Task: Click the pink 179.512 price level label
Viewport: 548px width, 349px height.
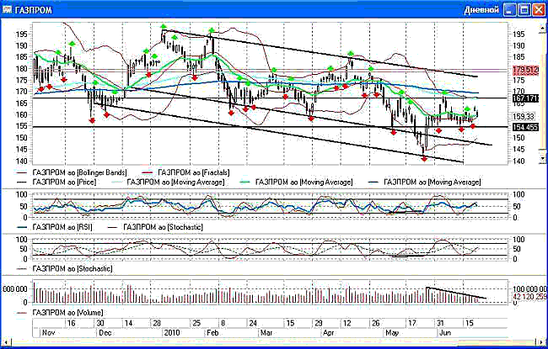Action: click(525, 70)
